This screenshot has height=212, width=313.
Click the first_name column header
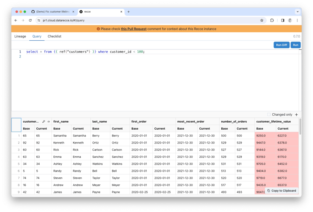coord(71,121)
